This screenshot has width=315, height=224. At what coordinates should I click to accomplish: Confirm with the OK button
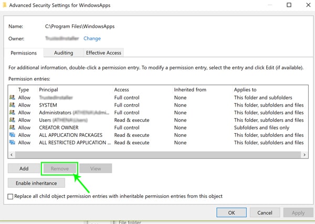pos(232,212)
